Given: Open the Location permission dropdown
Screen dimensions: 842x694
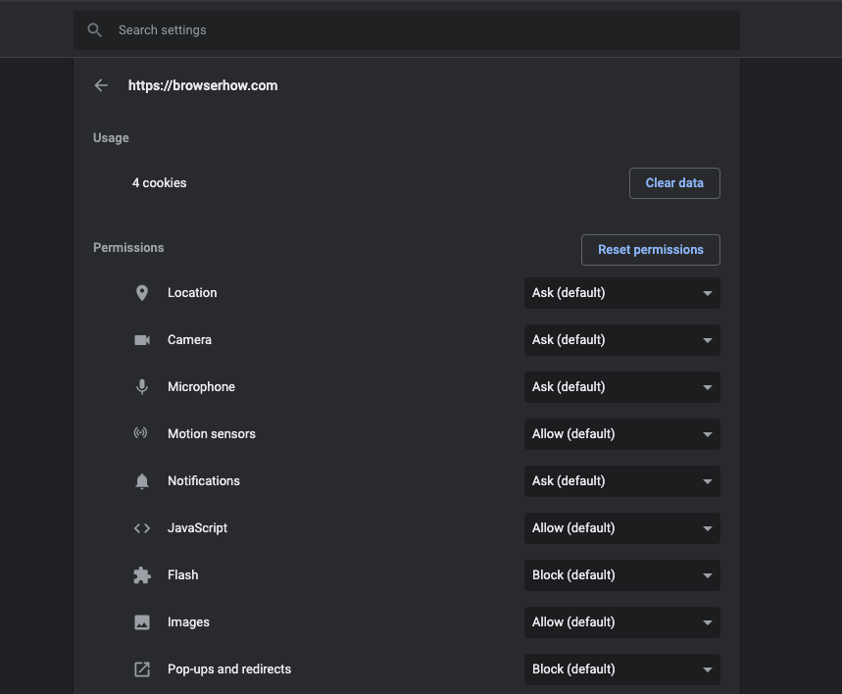Looking at the screenshot, I should point(621,293).
